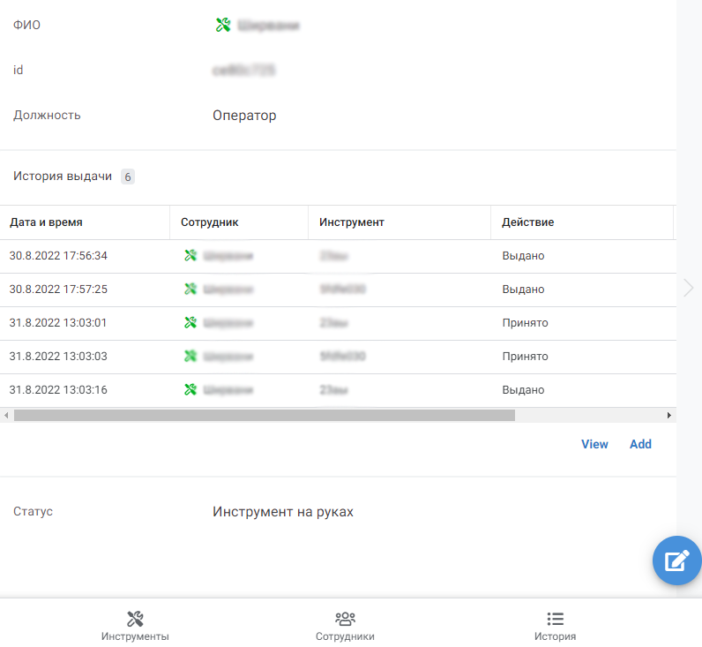Click the История выдачи count badge 6
The image size is (702, 647).
[128, 177]
